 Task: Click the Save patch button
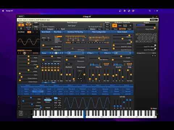100,29
